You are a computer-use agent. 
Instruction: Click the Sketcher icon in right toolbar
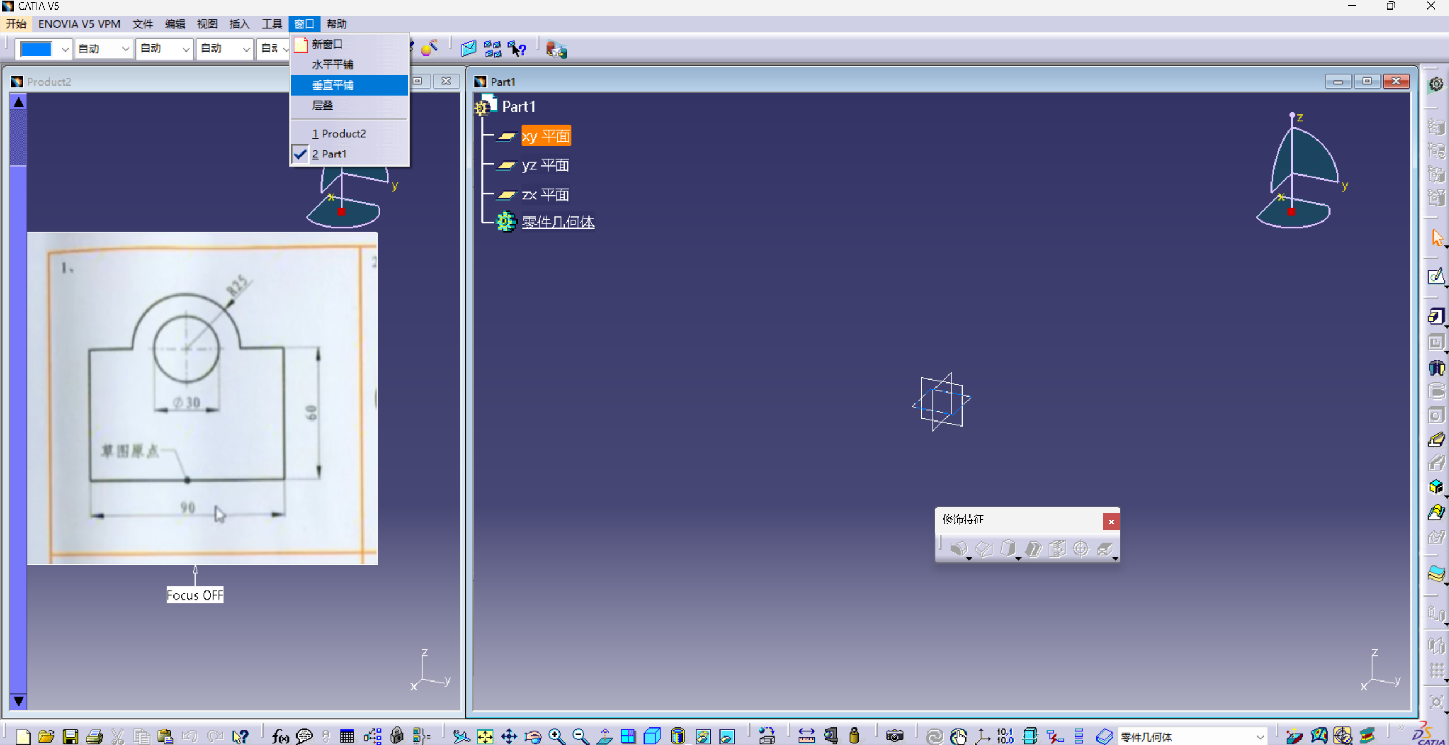click(x=1435, y=277)
